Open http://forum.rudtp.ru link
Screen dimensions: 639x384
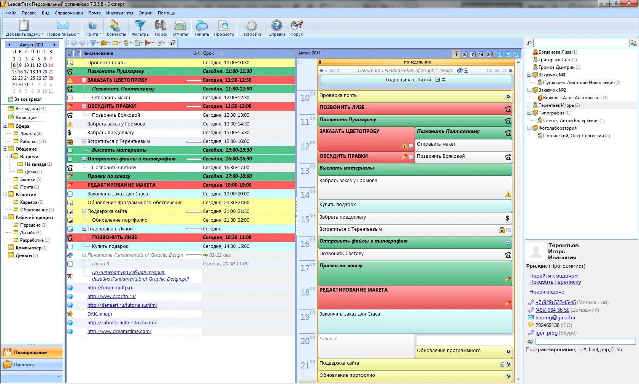110,288
